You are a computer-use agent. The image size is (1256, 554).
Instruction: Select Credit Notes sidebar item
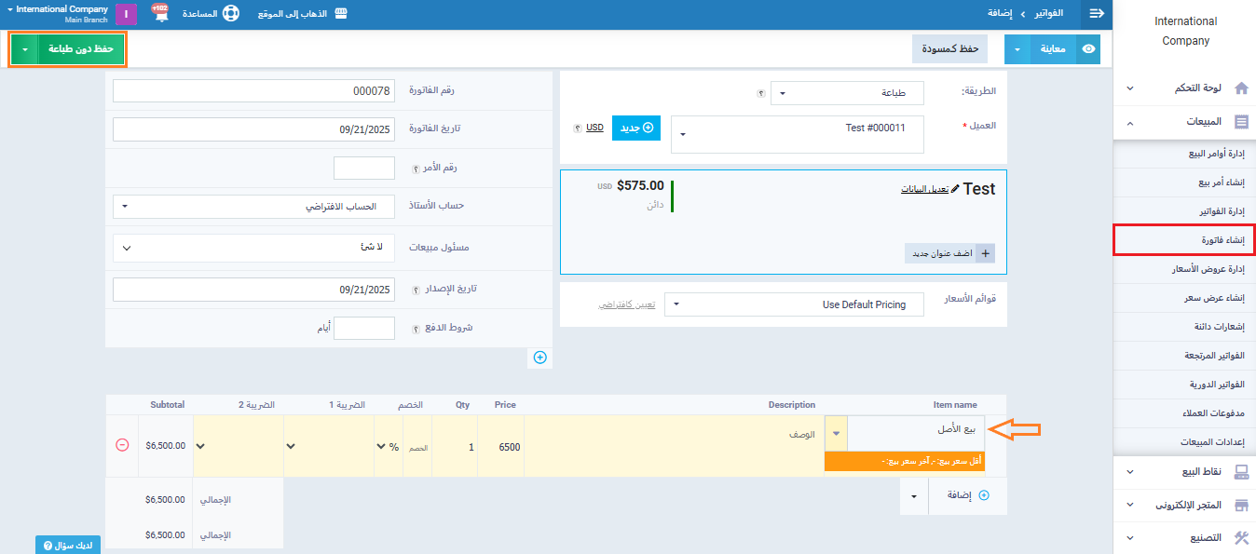pos(1184,326)
